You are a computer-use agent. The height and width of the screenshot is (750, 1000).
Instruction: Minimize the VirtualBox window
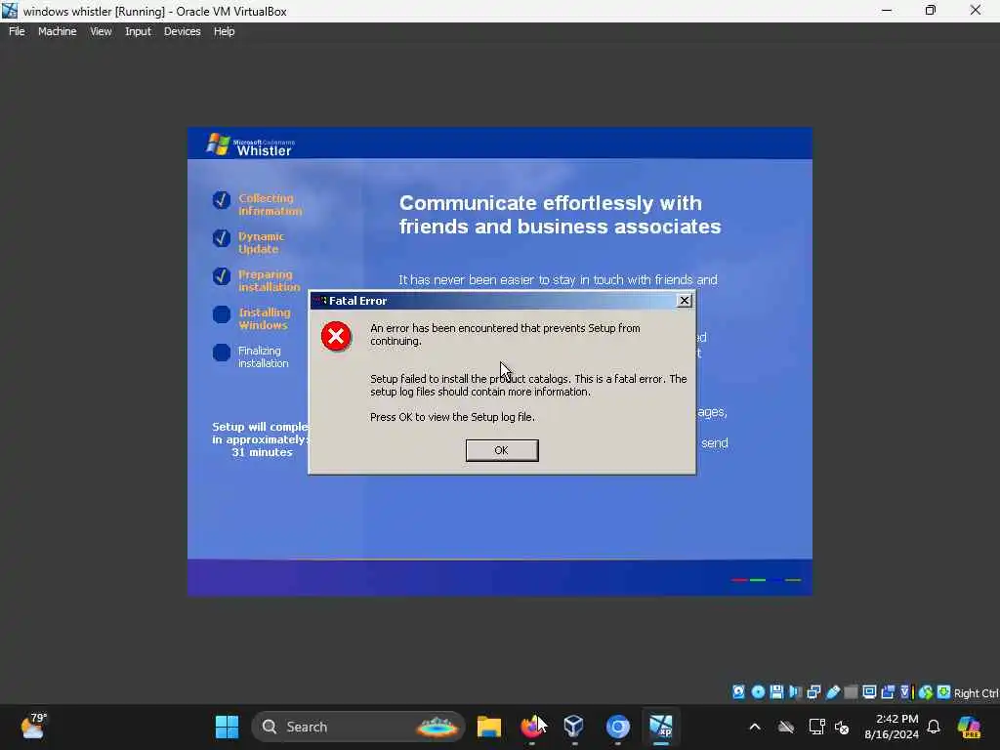887,11
